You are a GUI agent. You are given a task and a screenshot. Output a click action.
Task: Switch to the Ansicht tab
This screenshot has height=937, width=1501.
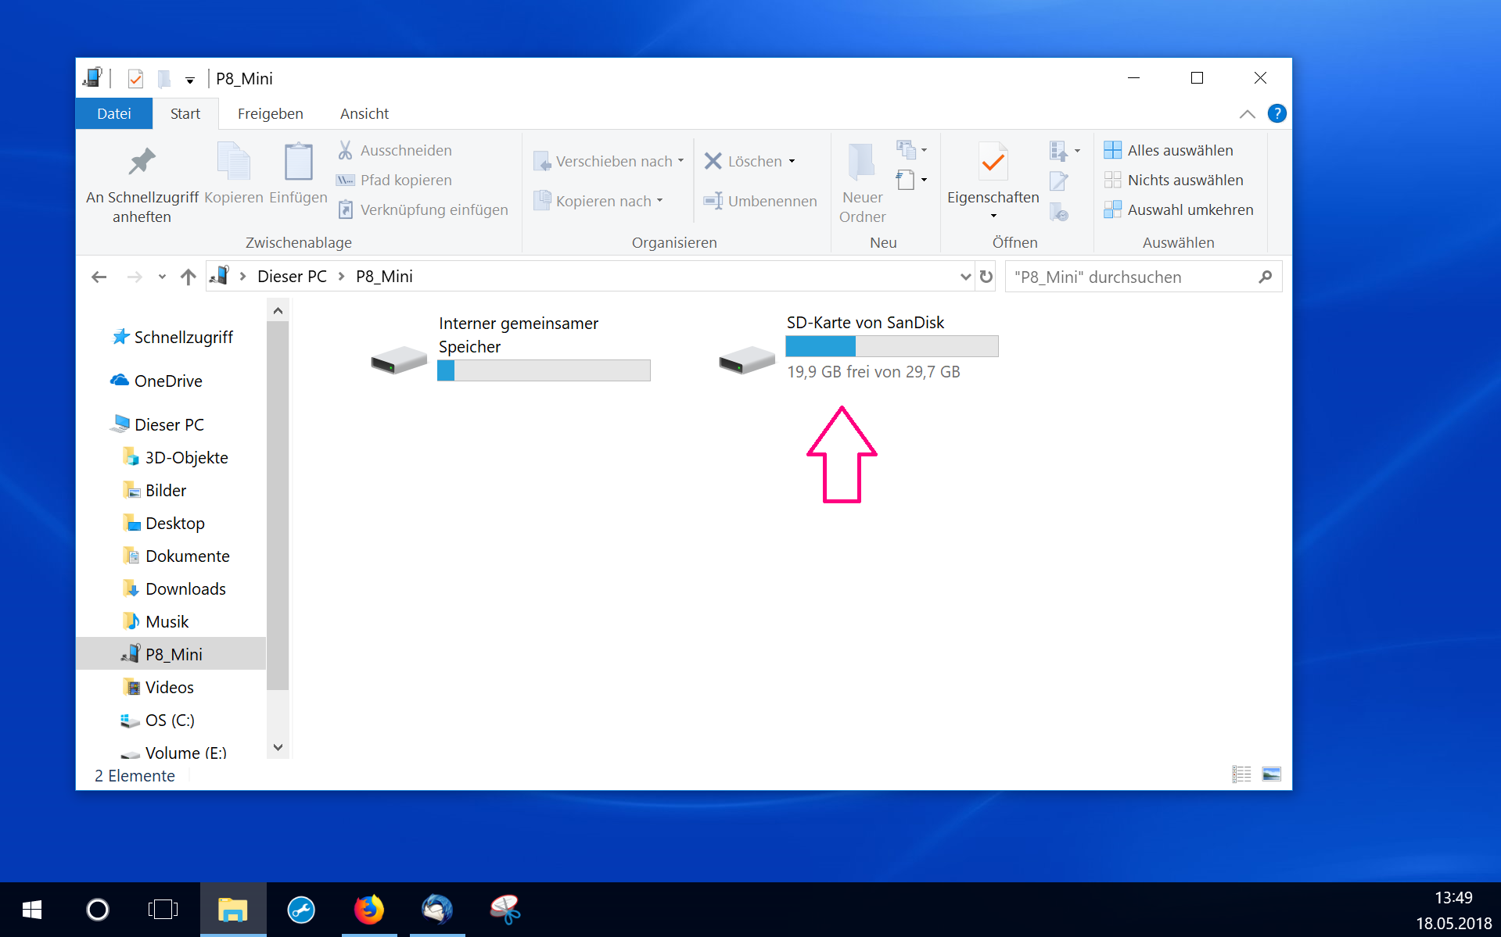click(364, 113)
